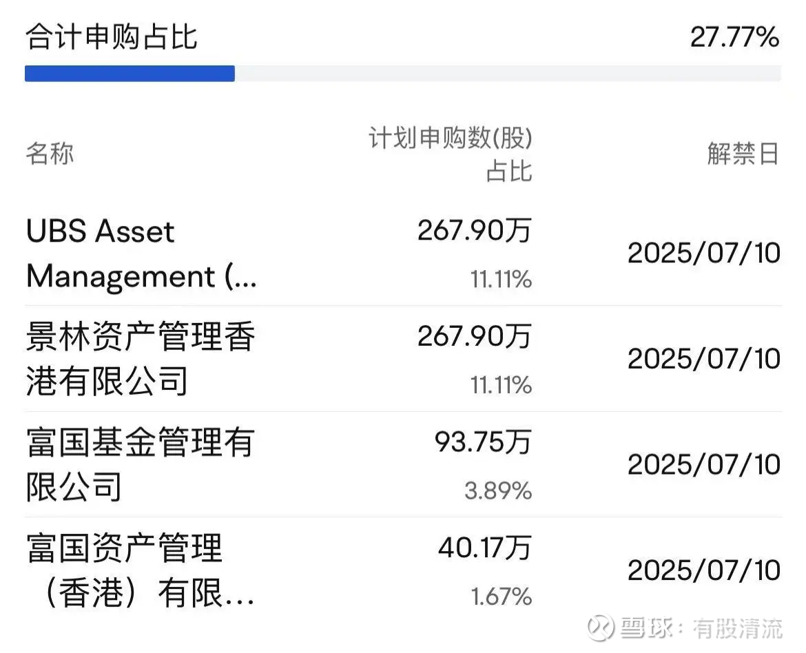
Task: Open the UBS Asset Management row
Action: 403,254
